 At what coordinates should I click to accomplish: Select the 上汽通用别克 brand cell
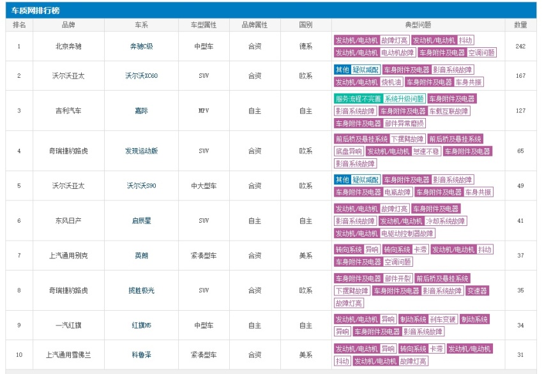[68, 256]
